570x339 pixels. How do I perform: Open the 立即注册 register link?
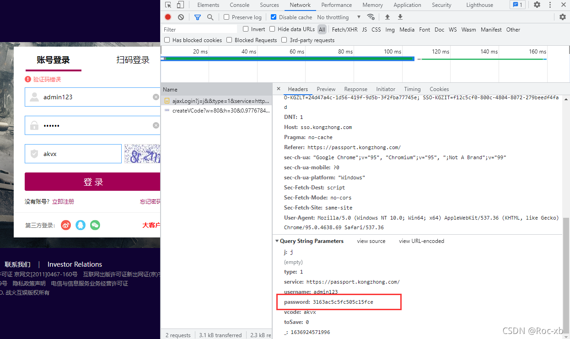coord(63,201)
